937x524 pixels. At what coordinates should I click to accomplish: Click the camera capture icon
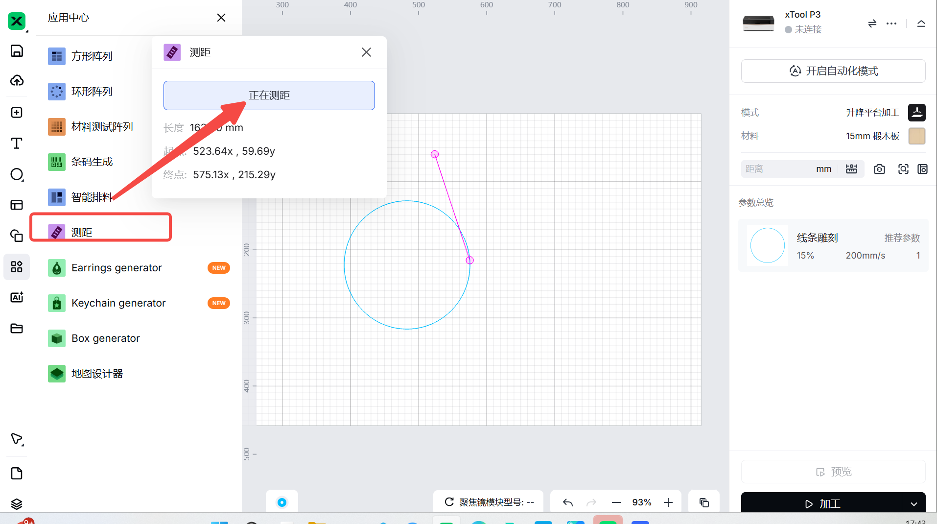pos(879,169)
